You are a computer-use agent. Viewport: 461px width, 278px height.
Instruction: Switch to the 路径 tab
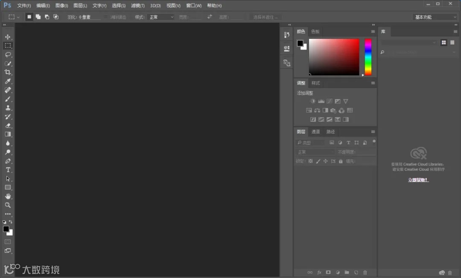click(x=330, y=132)
